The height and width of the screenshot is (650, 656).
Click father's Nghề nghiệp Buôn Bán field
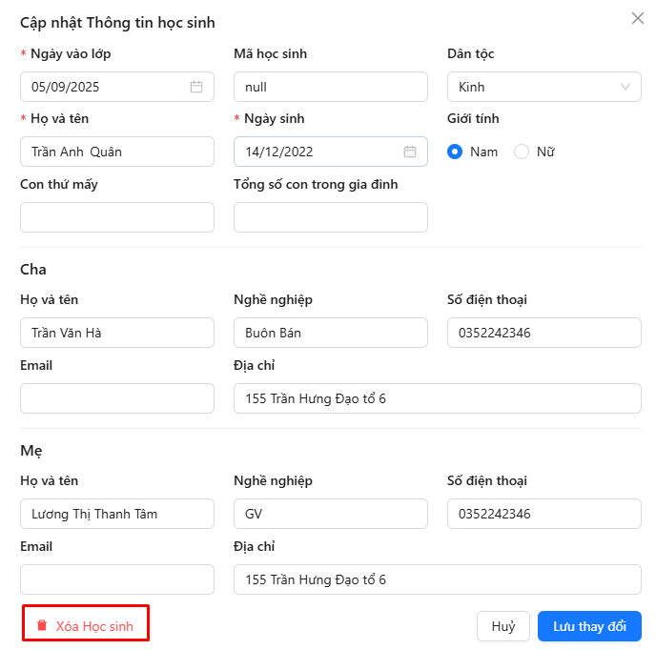click(x=330, y=333)
